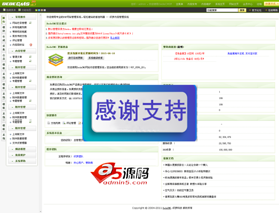Click add icon beside 网站栏目管理
Screen dimensions: 279x213
30,23
